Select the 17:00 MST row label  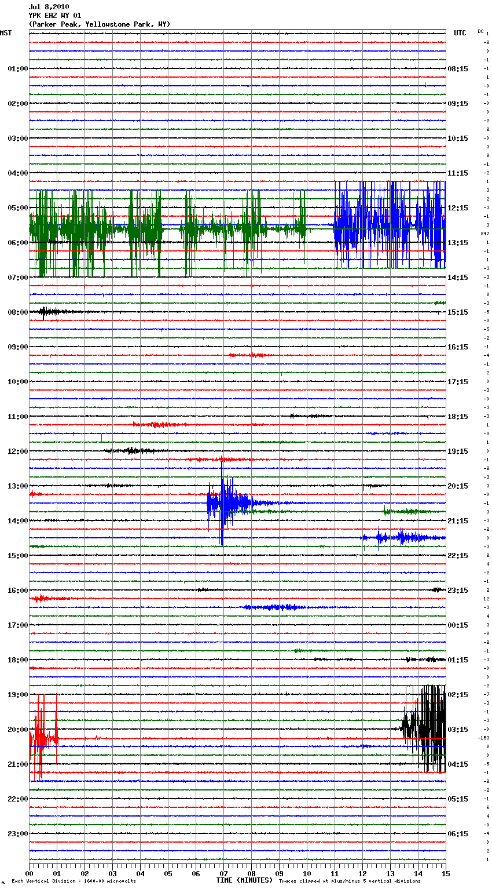coord(18,625)
